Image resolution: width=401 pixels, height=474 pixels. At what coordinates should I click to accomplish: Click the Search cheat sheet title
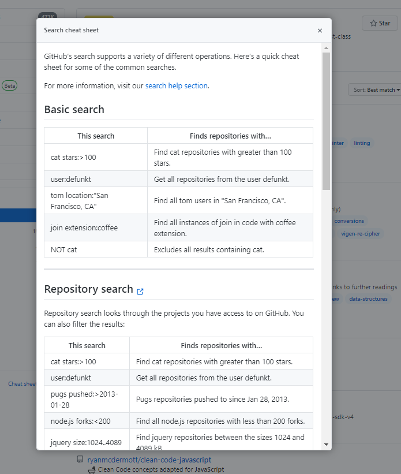tap(71, 30)
